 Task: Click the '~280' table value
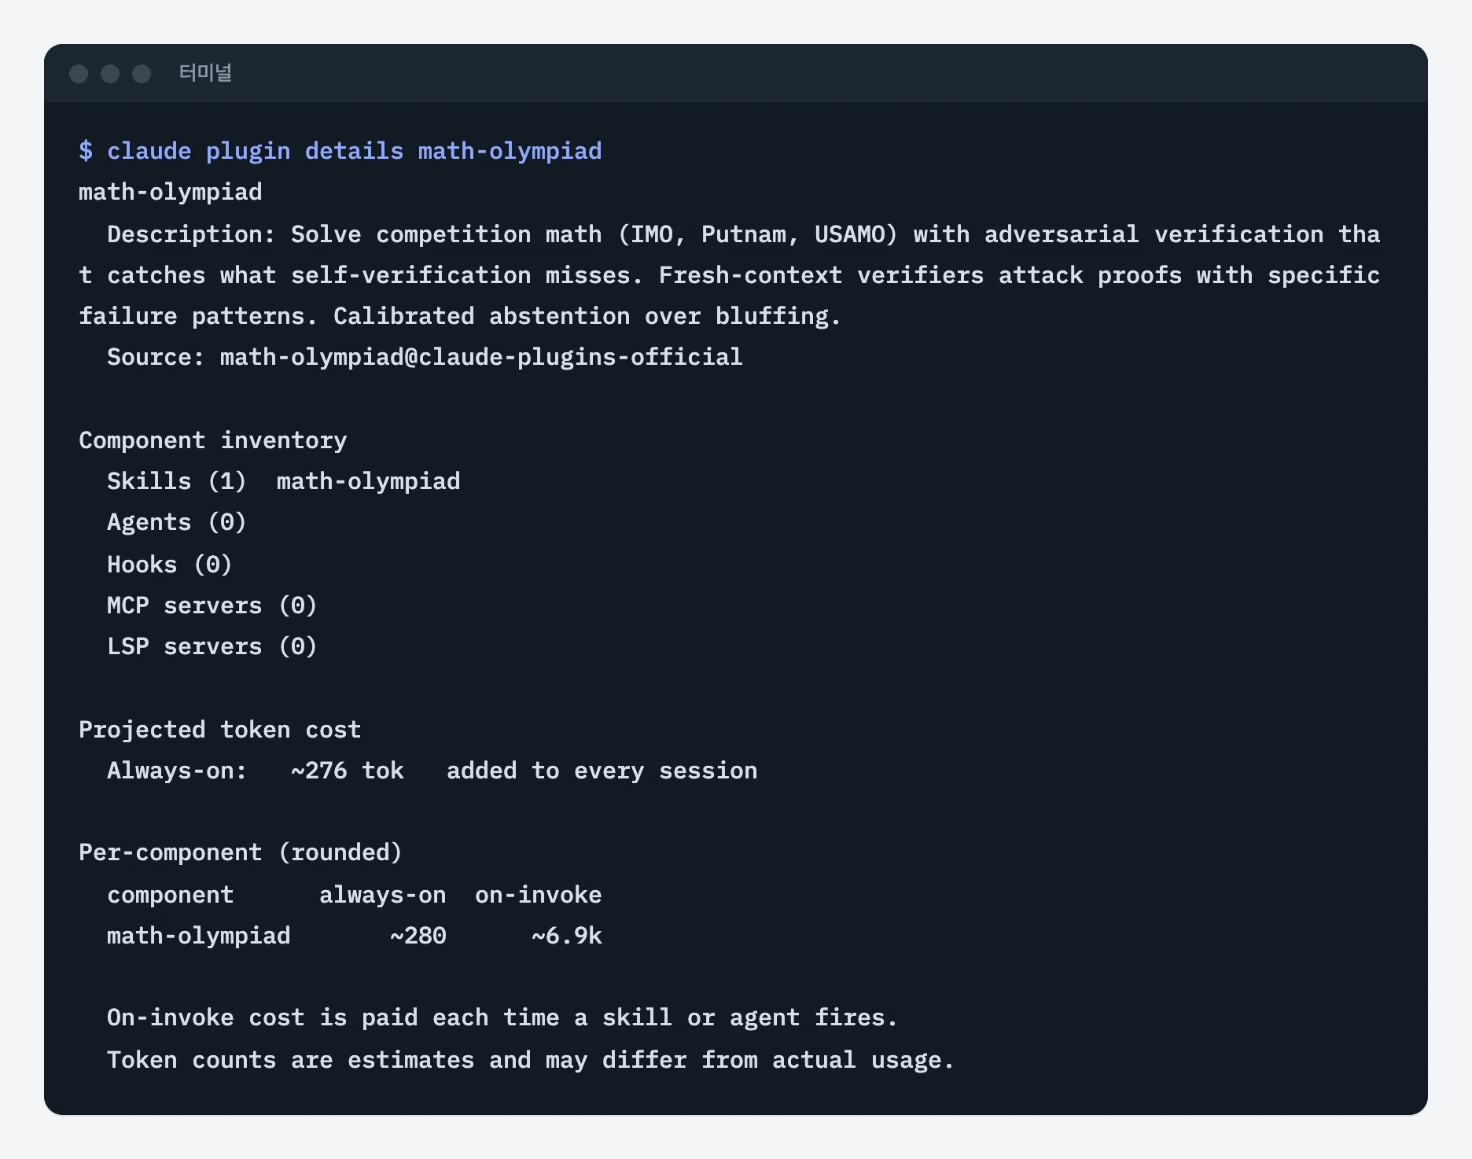pos(418,936)
